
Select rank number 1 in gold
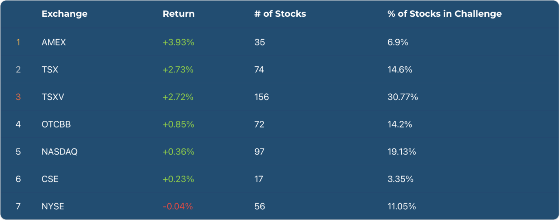pyautogui.click(x=18, y=43)
